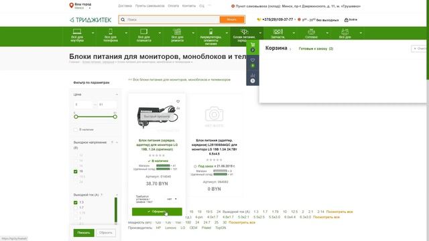Image resolution: width=429 pixels, height=241 pixels.
Task: Open the Пункты самовывоза menu link
Action: pyautogui.click(x=150, y=6)
